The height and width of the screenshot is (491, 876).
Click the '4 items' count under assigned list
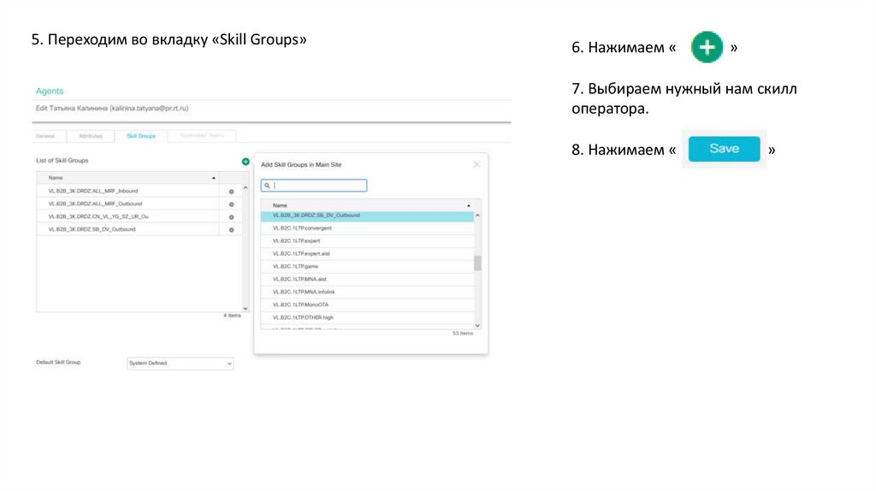(233, 316)
